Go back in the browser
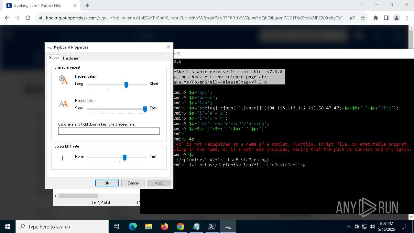 [x=7, y=18]
